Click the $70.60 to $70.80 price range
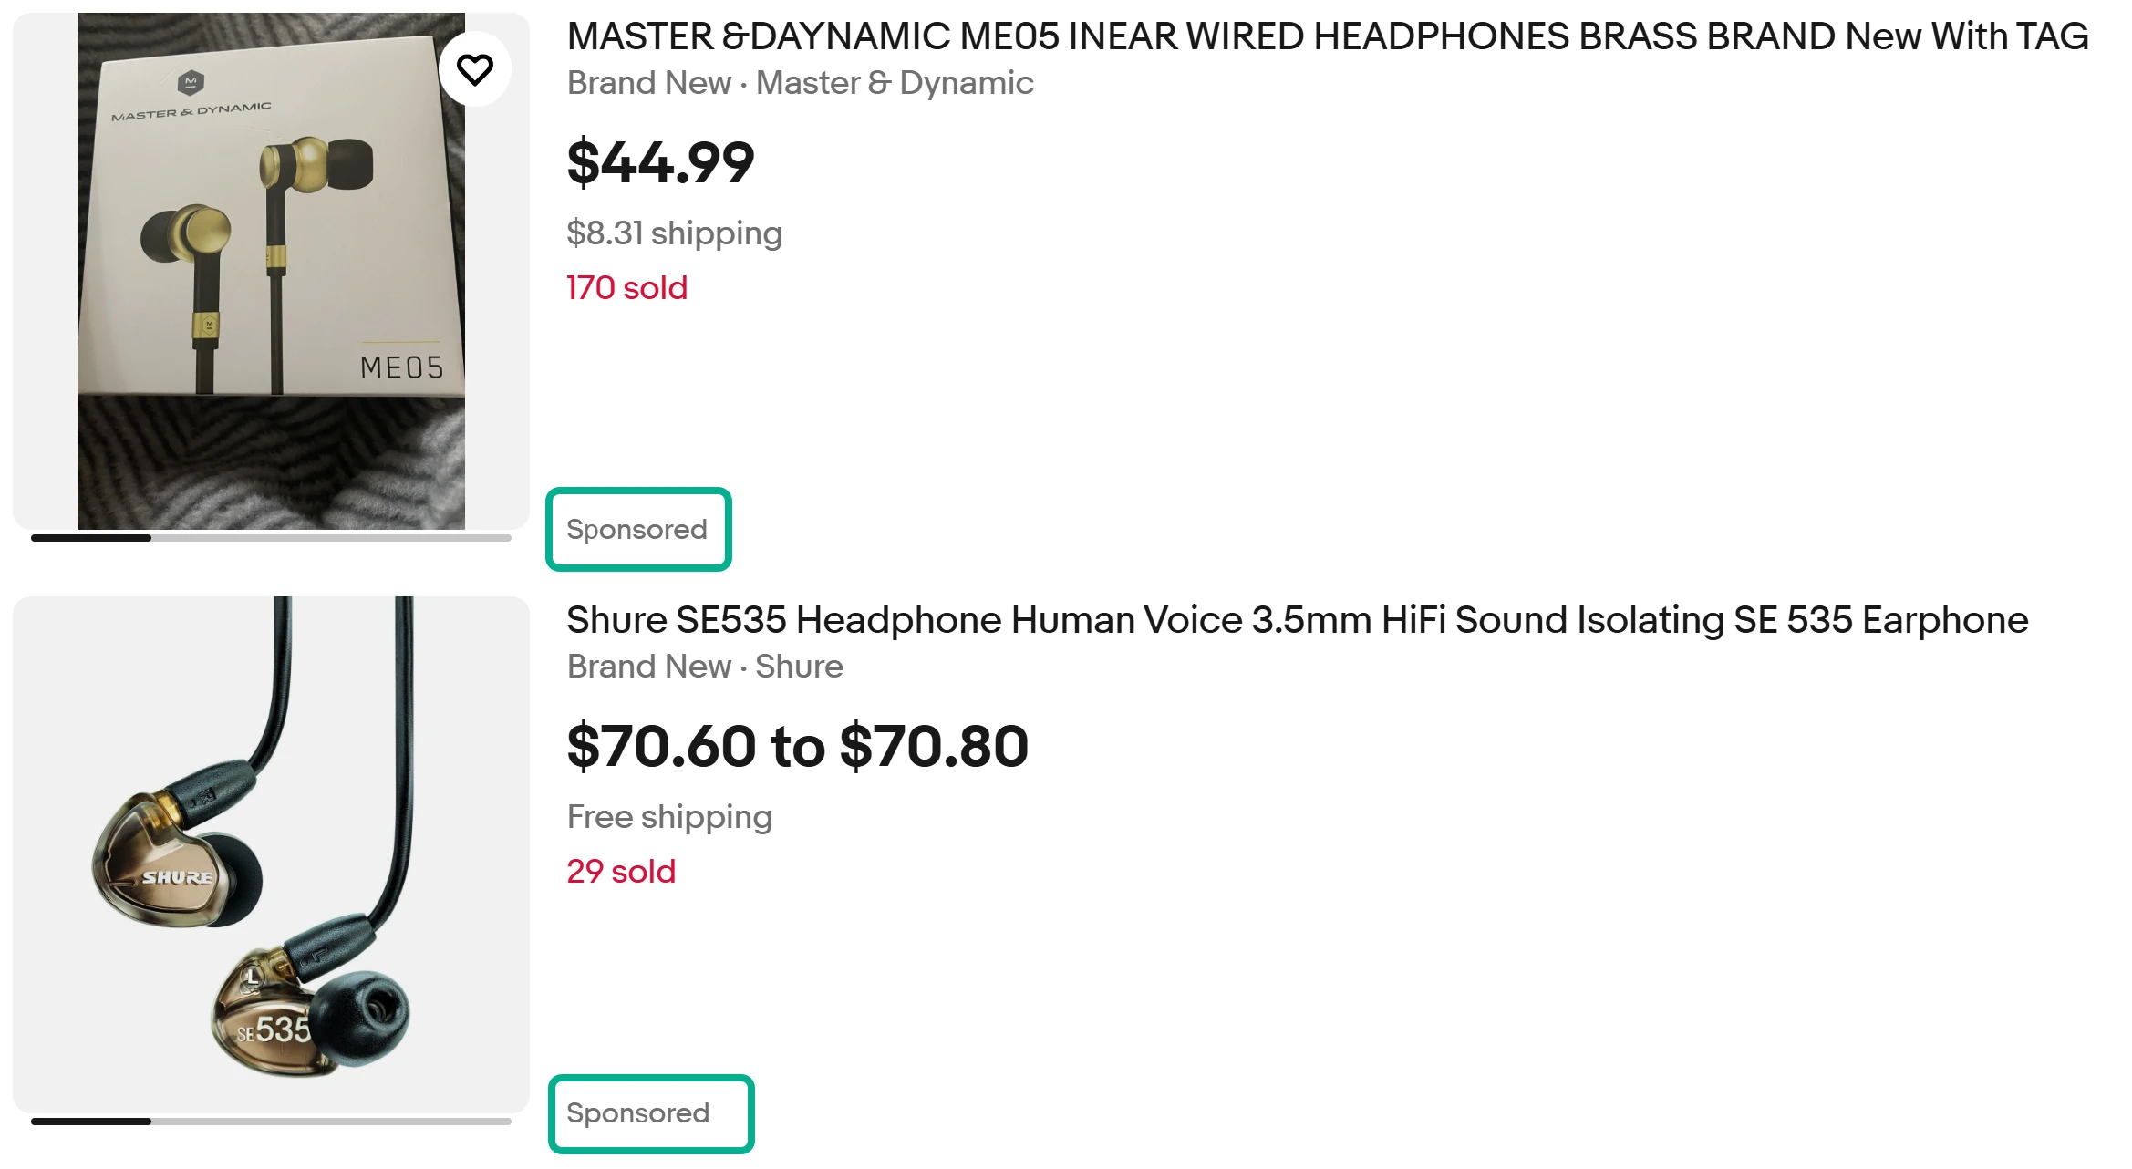 pos(797,747)
